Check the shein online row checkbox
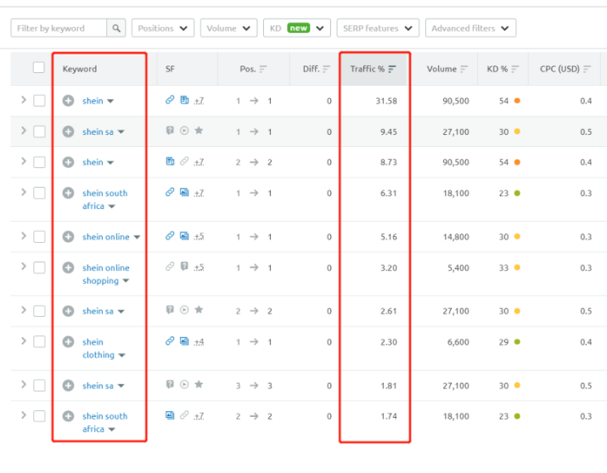Screen dimensions: 607x473 (39, 236)
